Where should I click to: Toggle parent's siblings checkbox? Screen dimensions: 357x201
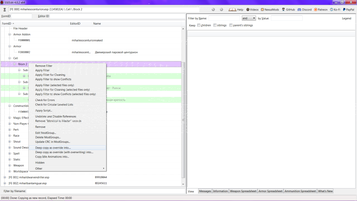(231, 25)
